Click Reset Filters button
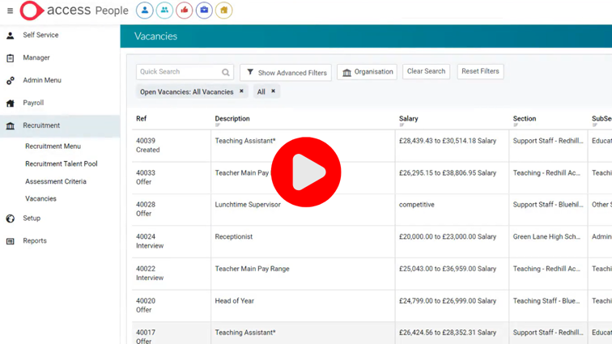Screen dimensions: 612x344 (481, 71)
